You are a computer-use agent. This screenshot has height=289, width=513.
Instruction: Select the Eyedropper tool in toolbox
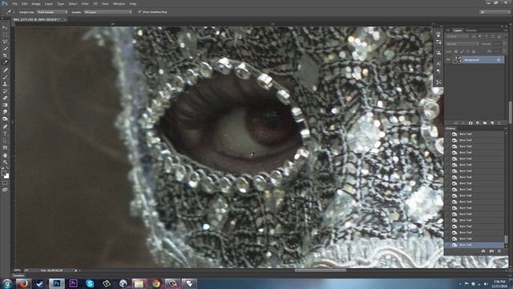pos(5,63)
